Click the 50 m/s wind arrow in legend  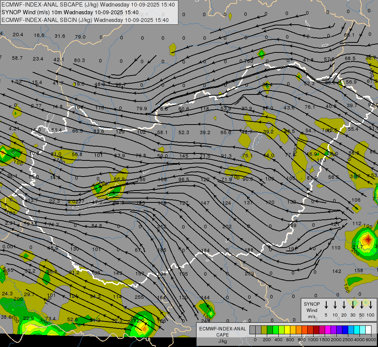[362, 305]
